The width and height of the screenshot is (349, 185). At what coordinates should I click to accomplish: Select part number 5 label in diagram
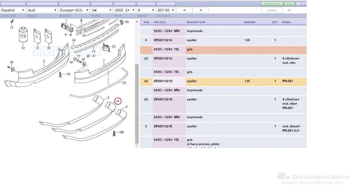coord(126,107)
